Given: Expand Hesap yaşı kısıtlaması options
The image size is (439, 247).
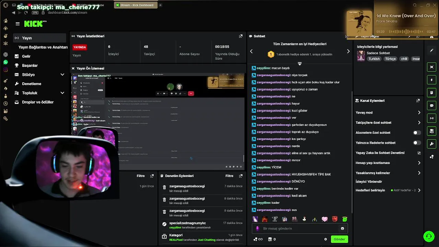Looking at the screenshot, I should coord(419,163).
